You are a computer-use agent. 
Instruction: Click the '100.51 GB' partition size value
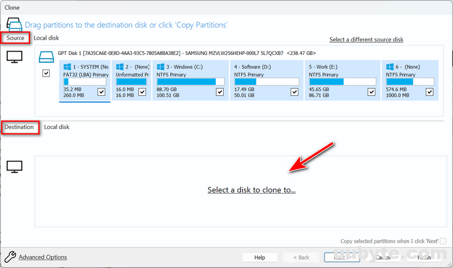tap(168, 95)
